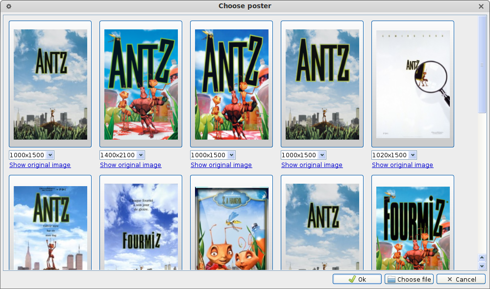
Task: Cancel the poster selection
Action: tap(461, 279)
